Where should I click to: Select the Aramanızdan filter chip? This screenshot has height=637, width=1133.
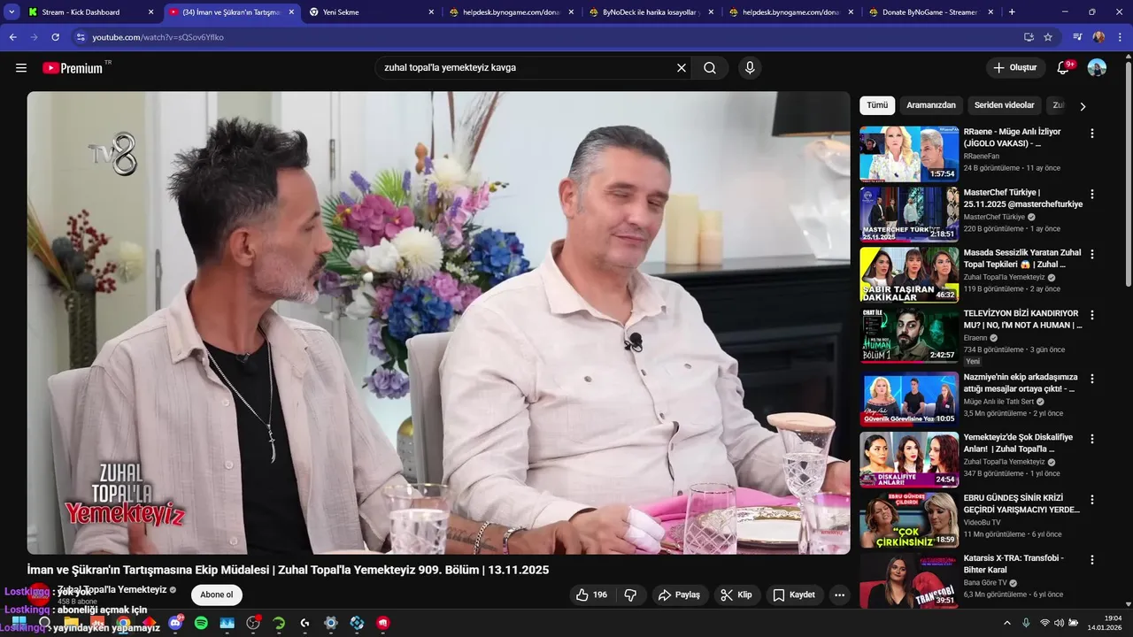[931, 105]
